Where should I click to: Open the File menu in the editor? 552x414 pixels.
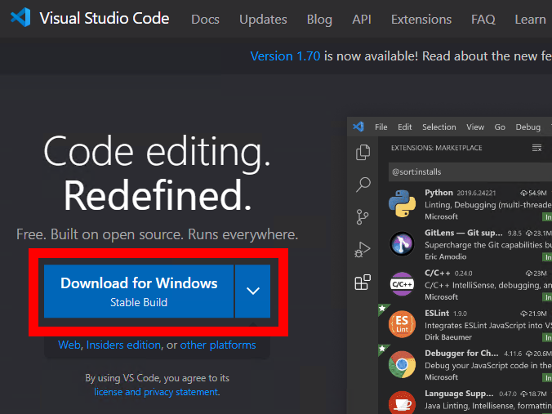[381, 127]
